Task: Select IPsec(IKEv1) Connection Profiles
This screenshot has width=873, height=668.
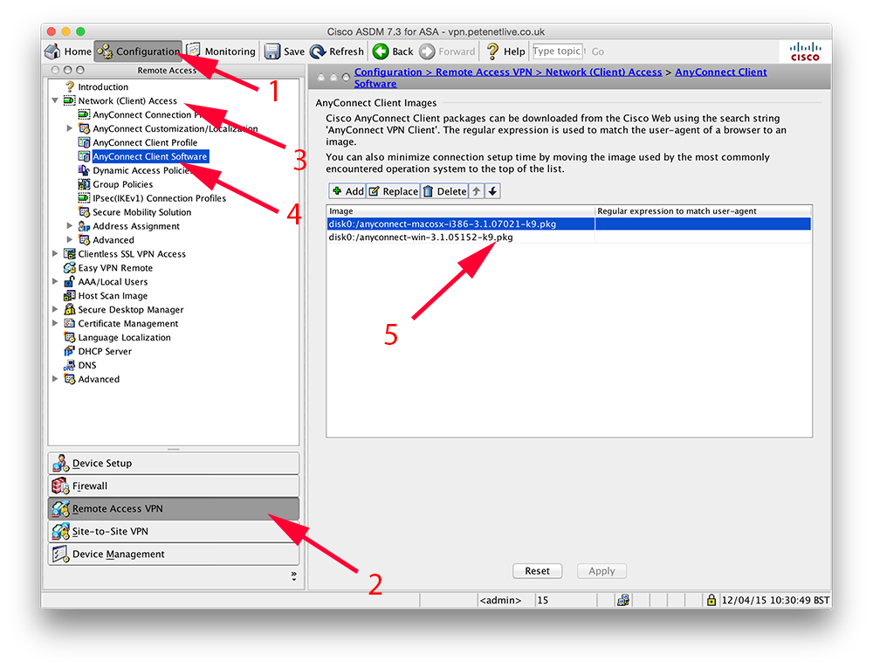Action: click(159, 198)
